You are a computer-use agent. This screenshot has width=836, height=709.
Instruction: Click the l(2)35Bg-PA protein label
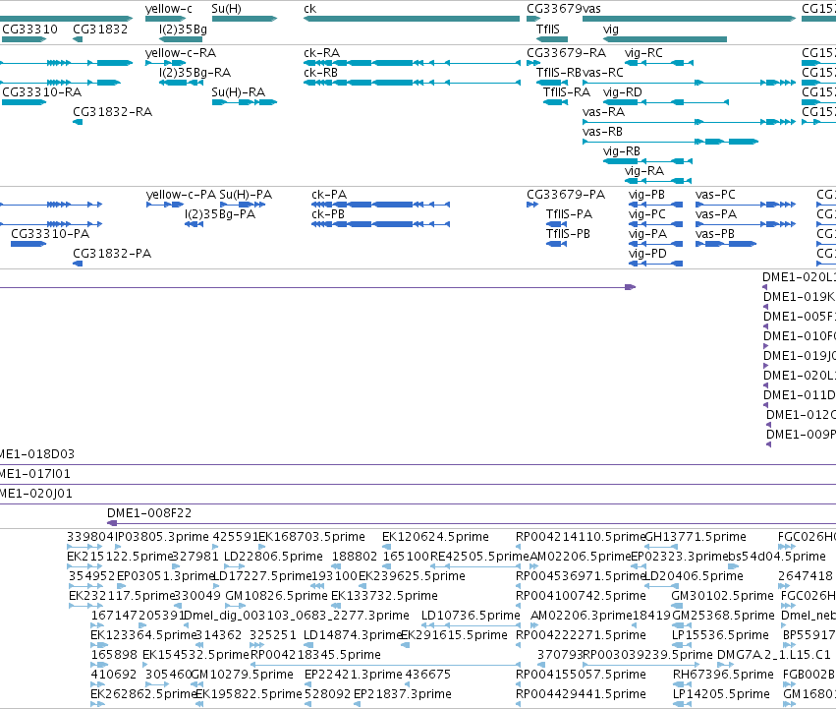(220, 214)
